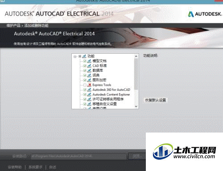This screenshot has width=223, height=171.
Task: Click the red X icon beside Express Tools
Action: click(x=89, y=85)
